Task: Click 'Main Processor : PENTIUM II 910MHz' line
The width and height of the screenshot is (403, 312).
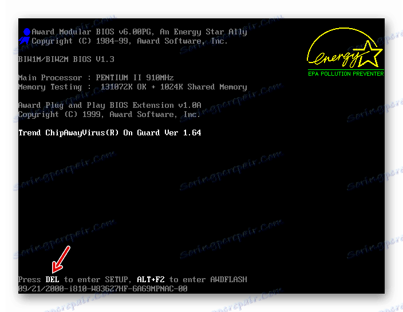Action: click(x=96, y=78)
